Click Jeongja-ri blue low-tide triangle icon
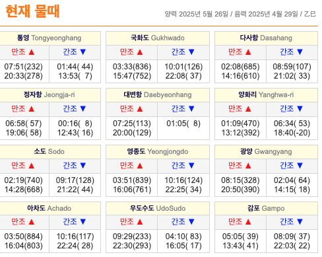The width and height of the screenshot is (322, 257). [x=83, y=109]
